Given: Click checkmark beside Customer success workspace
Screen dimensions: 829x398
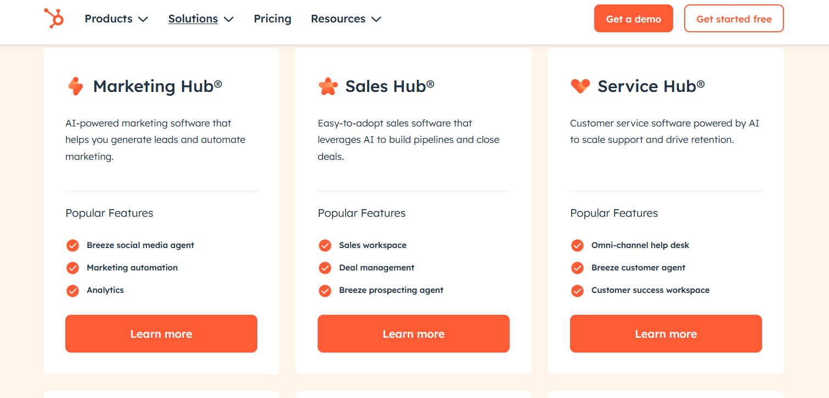Looking at the screenshot, I should point(577,290).
